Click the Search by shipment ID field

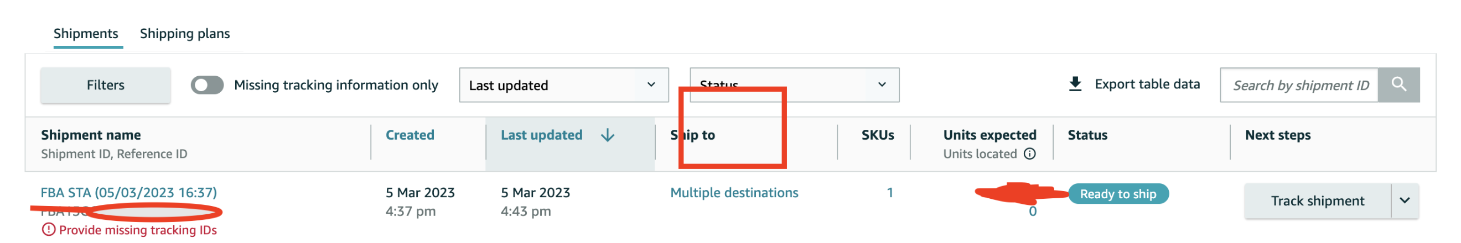pyautogui.click(x=1299, y=85)
